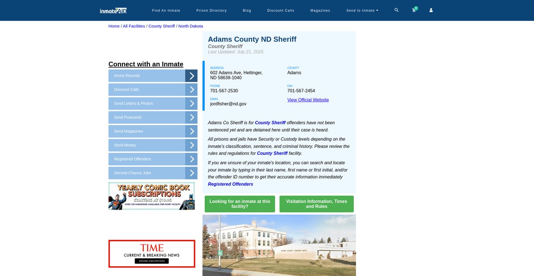Expand the Send to Inmate dropdown
This screenshot has height=276, width=534.
point(362,10)
